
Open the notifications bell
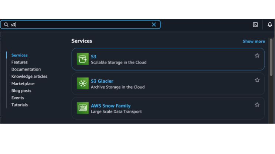(270, 25)
